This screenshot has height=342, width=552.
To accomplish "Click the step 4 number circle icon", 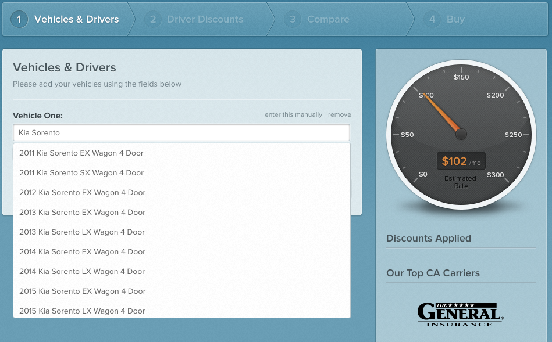I will pos(432,19).
